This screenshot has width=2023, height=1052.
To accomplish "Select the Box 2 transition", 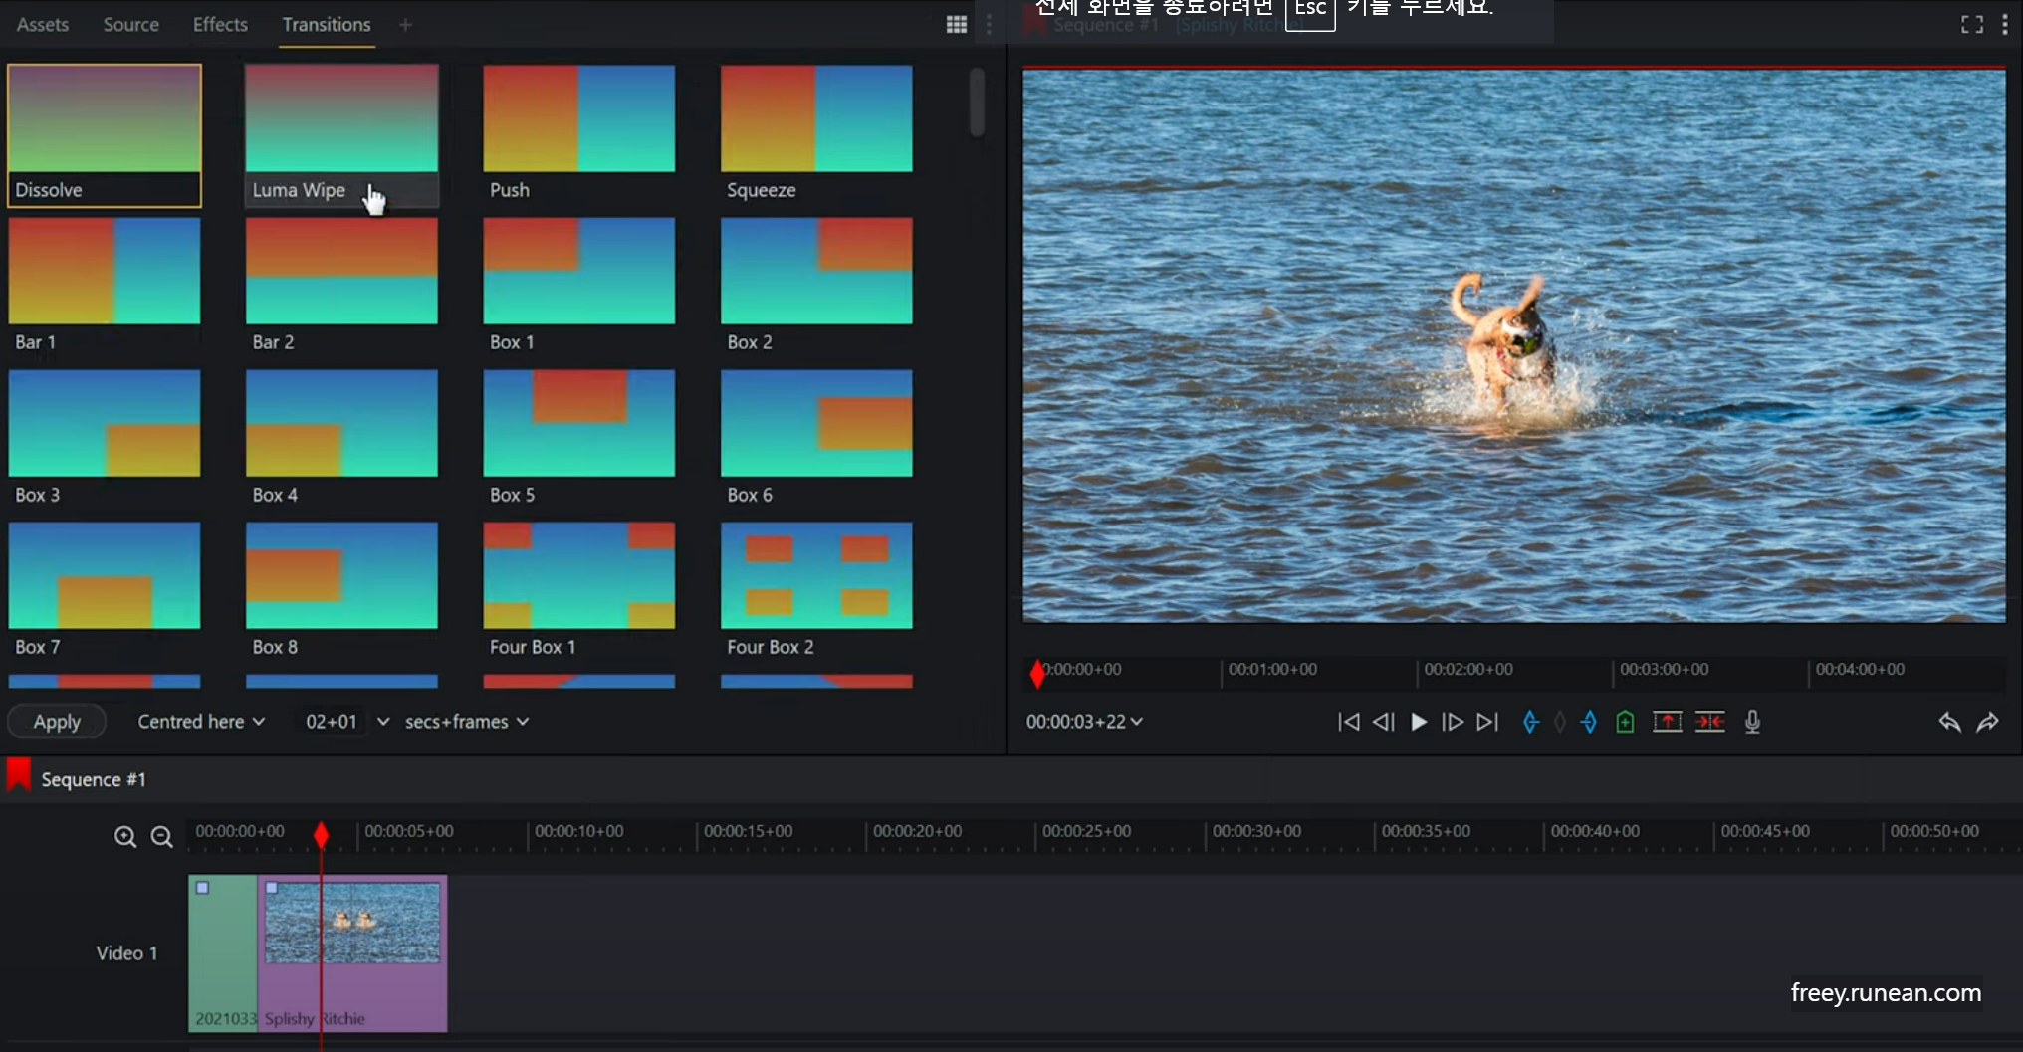I will click(816, 288).
